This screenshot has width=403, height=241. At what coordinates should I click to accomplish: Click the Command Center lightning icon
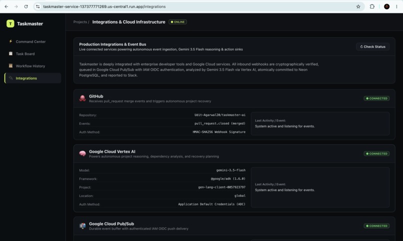(10, 41)
